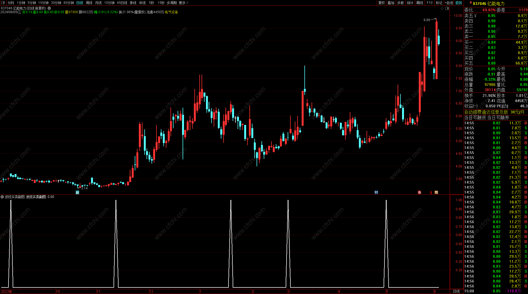This screenshot has height=294, width=528.
Task: Open stock title dropdown arrow
Action: (x=49, y=8)
